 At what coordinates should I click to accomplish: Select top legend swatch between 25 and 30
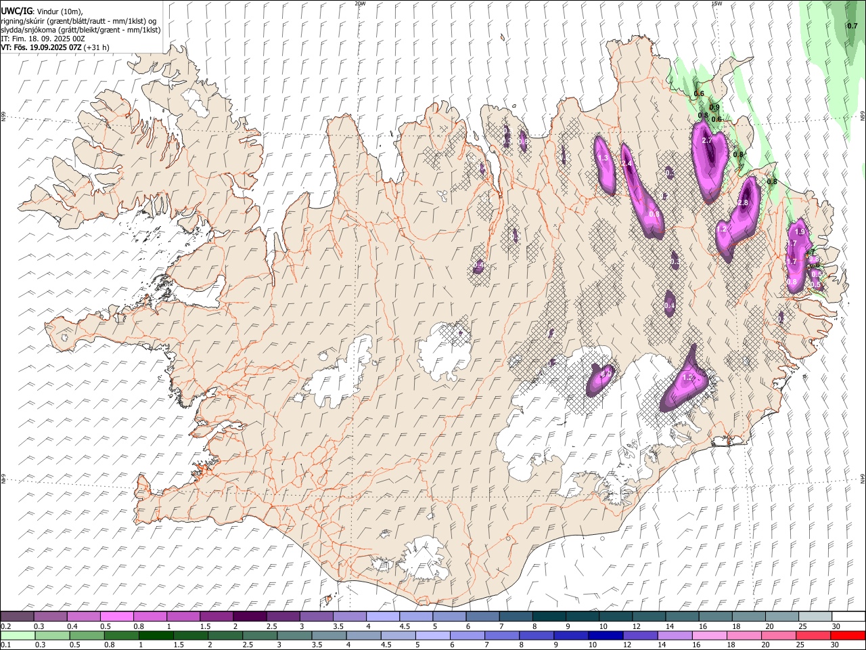[x=816, y=616]
